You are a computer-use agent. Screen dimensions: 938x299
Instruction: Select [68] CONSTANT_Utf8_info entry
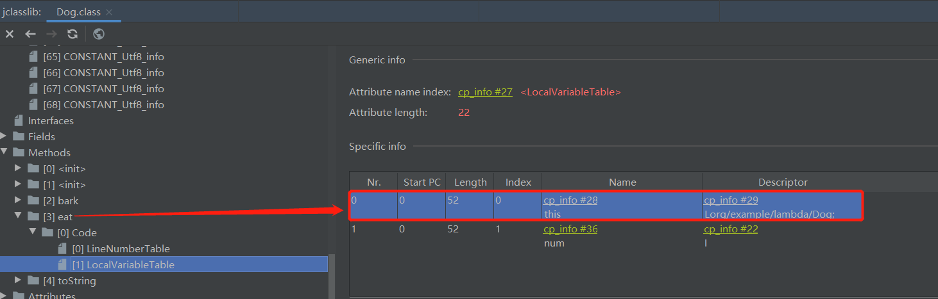coord(103,104)
